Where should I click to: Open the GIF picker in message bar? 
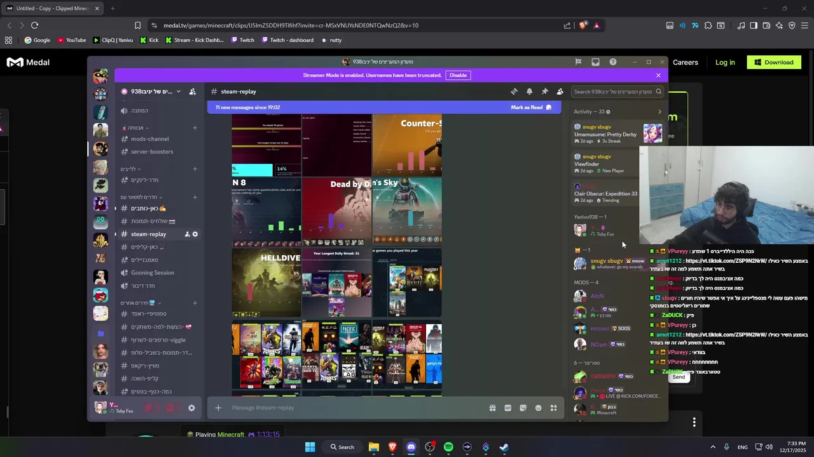[507, 408]
